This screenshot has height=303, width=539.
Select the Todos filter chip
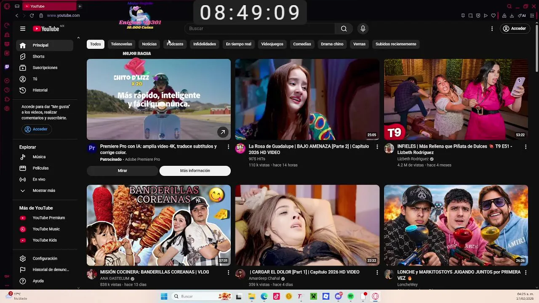(x=96, y=44)
